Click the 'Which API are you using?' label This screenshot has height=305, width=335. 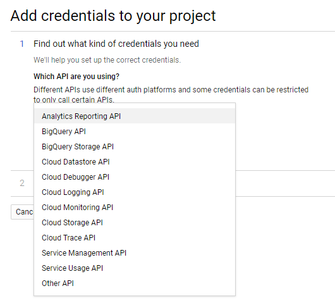[76, 77]
